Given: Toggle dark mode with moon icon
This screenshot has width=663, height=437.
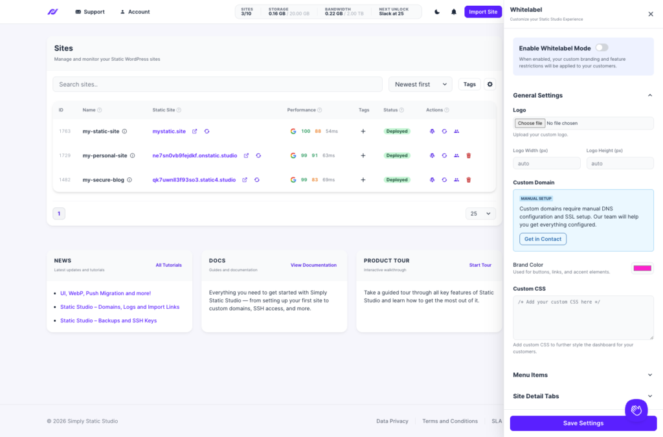Looking at the screenshot, I should click(437, 12).
